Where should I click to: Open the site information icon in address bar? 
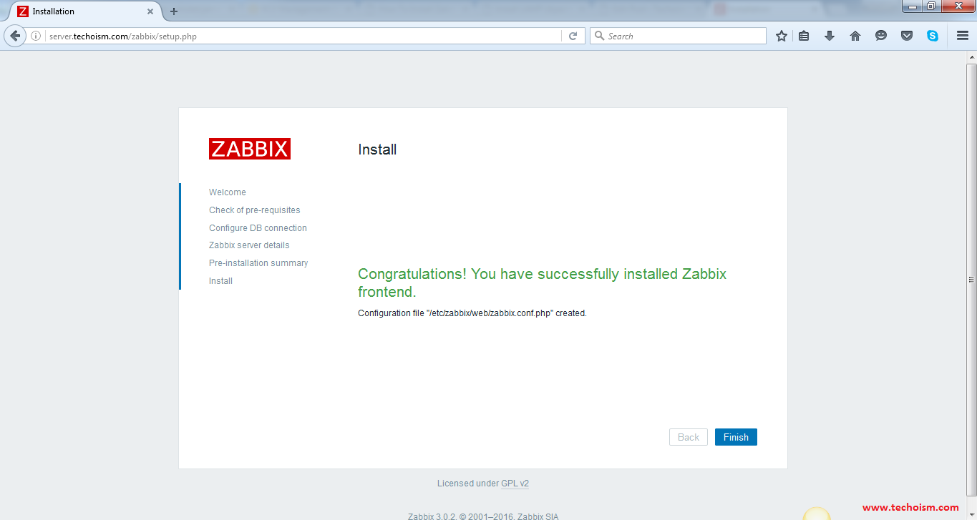(36, 36)
